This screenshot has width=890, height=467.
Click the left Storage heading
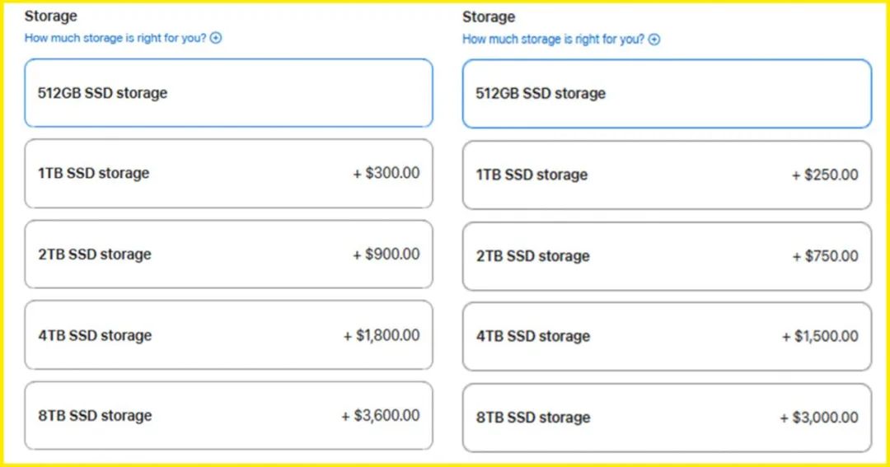tap(50, 16)
